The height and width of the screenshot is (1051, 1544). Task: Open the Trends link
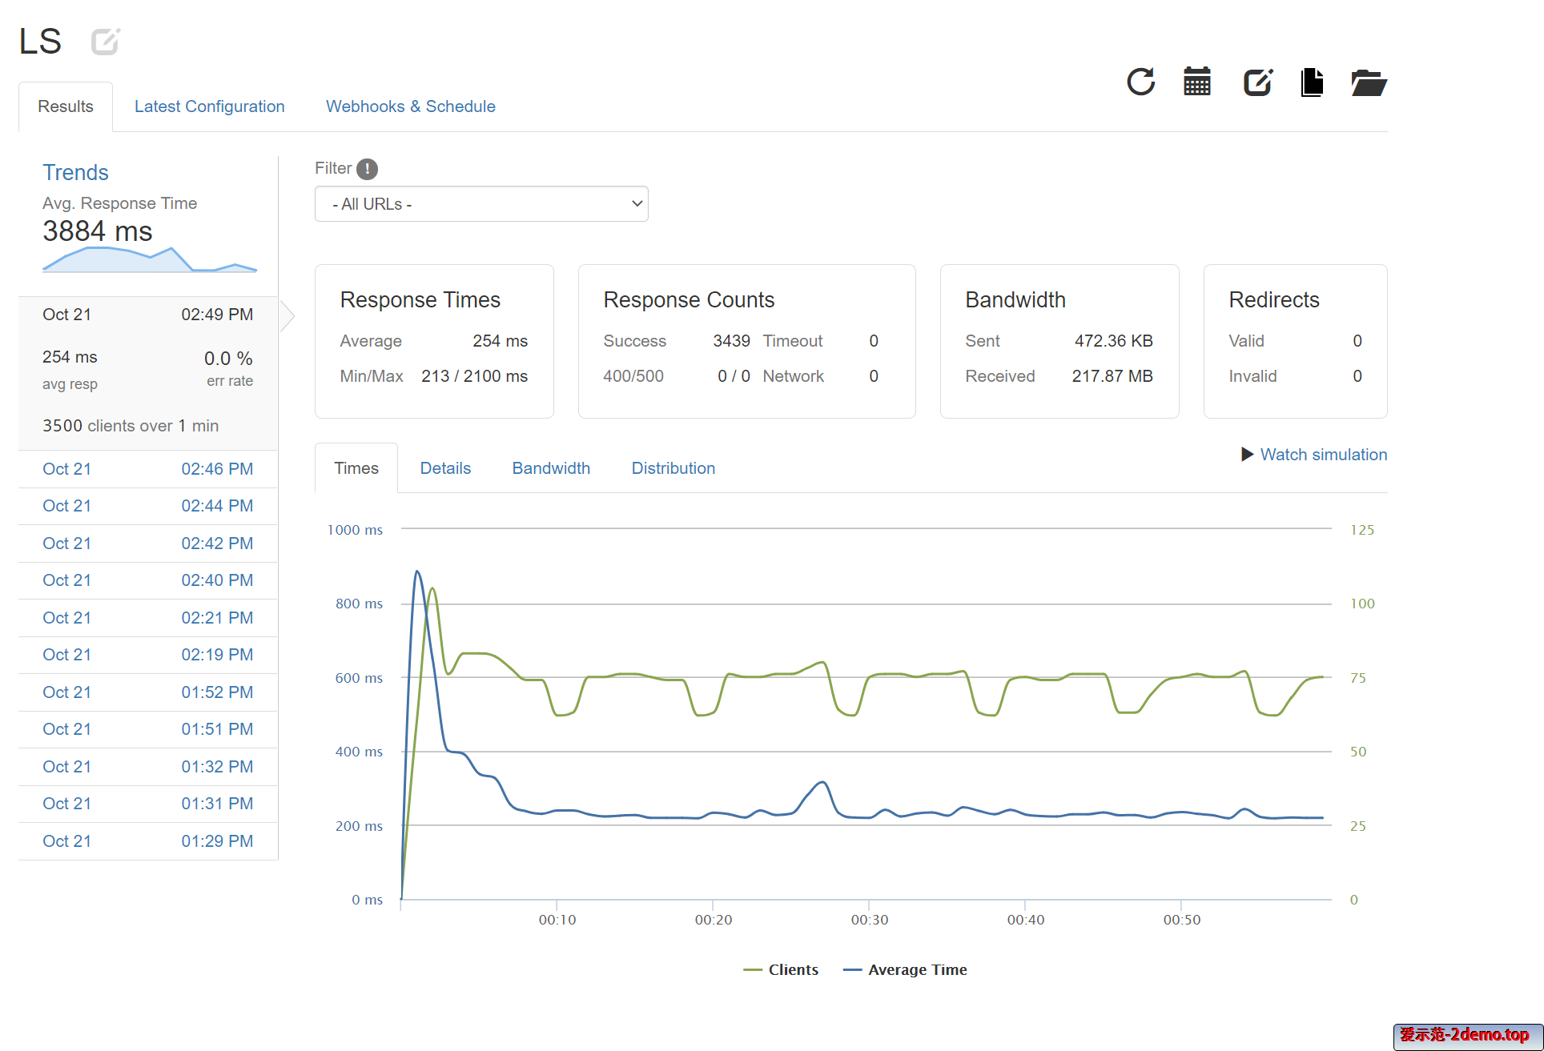click(x=75, y=172)
